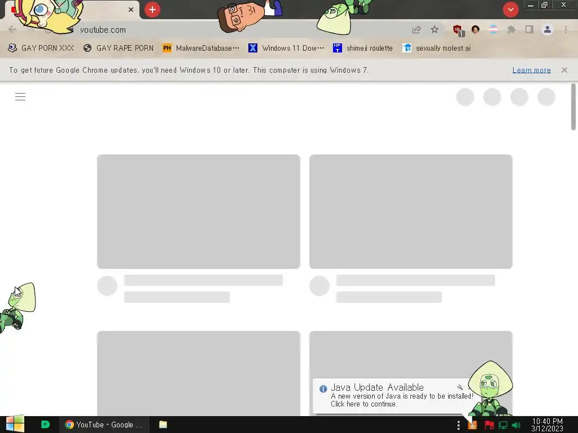Go back with the browser back arrow
578x433 pixels.
point(12,29)
